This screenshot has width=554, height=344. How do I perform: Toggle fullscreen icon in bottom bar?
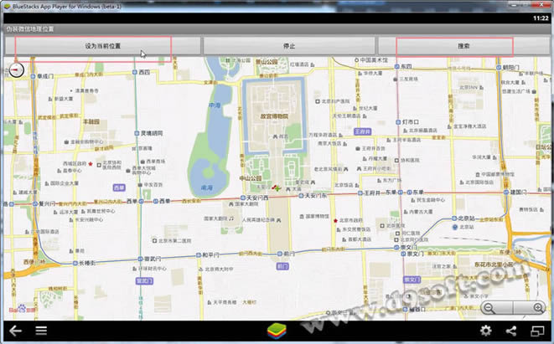pyautogui.click(x=536, y=331)
